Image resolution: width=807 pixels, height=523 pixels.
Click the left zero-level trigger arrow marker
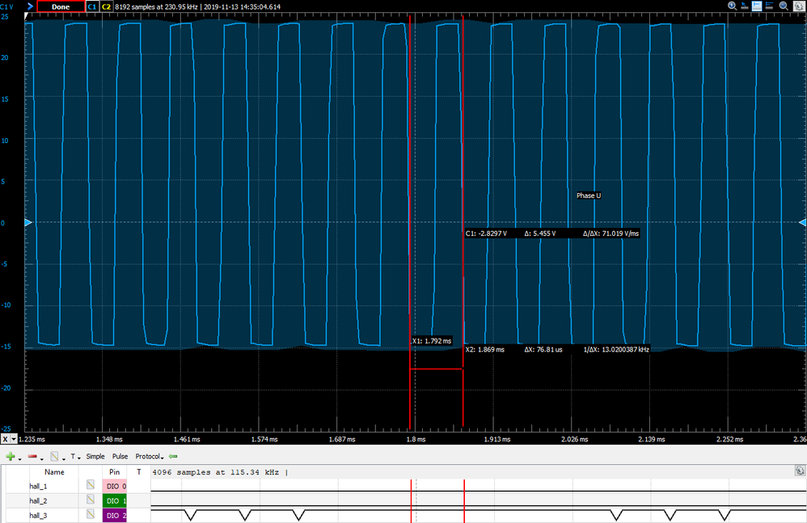[x=28, y=222]
